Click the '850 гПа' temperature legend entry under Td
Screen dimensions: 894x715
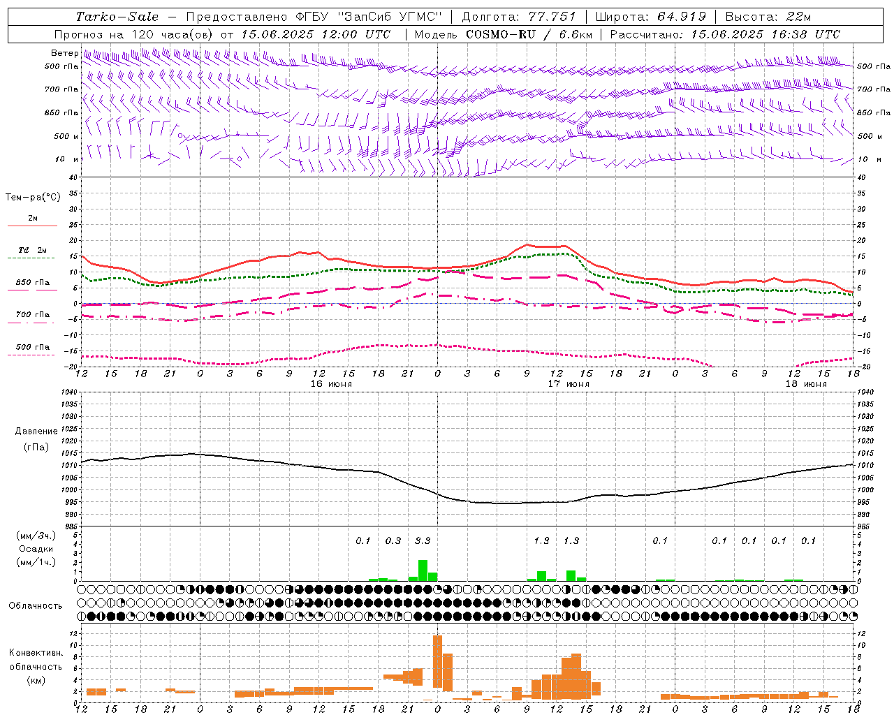click(32, 283)
